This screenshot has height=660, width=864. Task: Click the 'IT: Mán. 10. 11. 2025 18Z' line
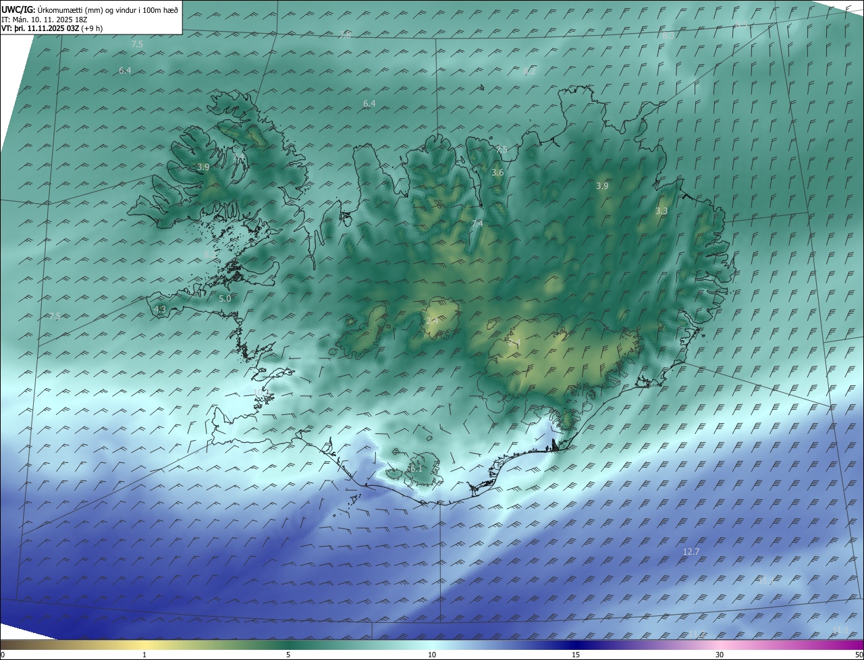[45, 20]
